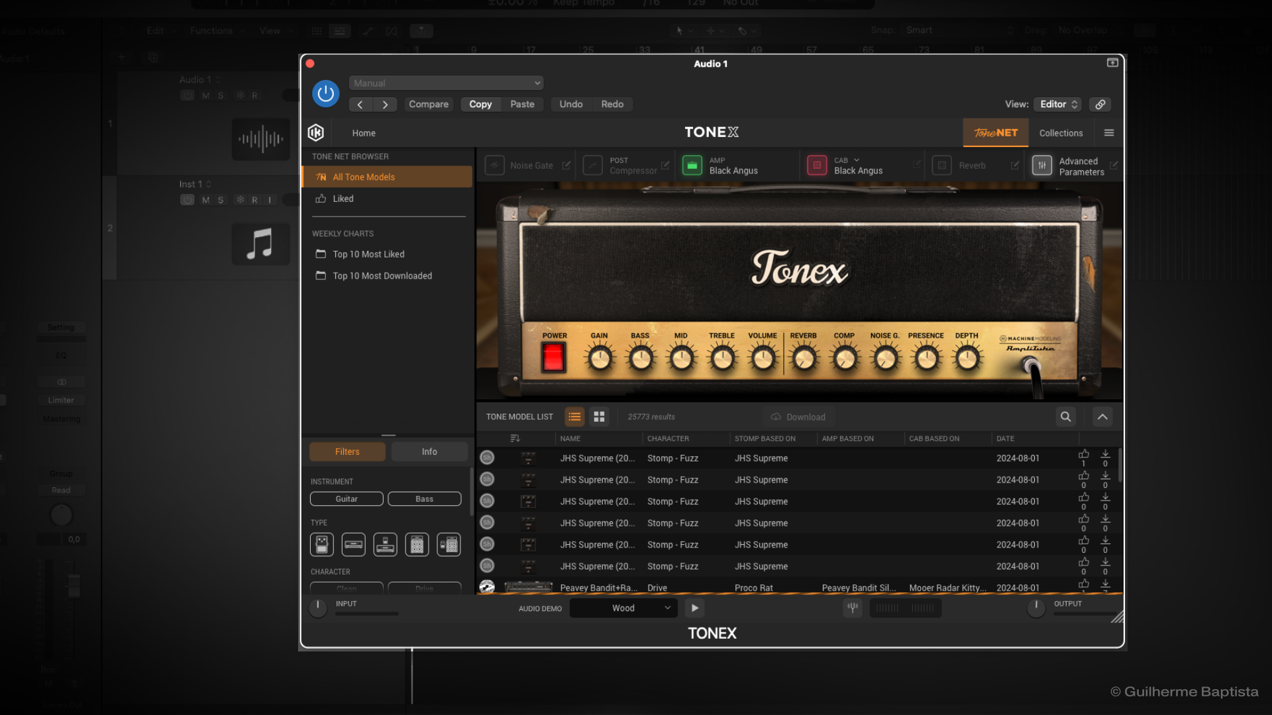Collapse the tone model list chevron

click(1102, 416)
